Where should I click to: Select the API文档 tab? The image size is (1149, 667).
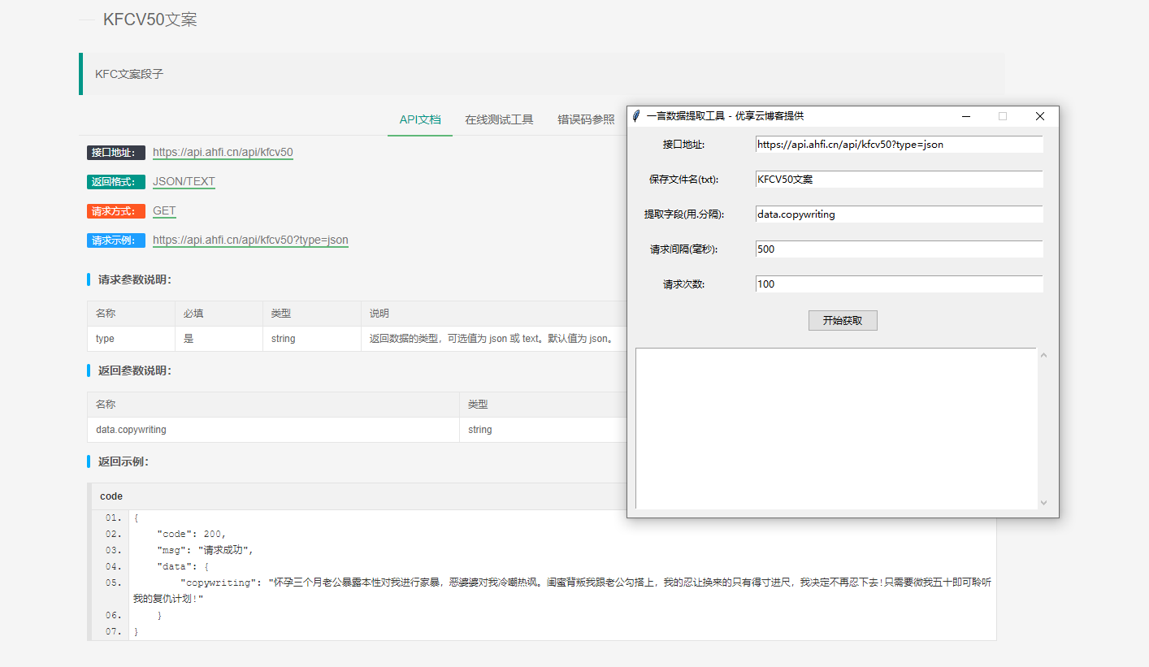point(419,118)
